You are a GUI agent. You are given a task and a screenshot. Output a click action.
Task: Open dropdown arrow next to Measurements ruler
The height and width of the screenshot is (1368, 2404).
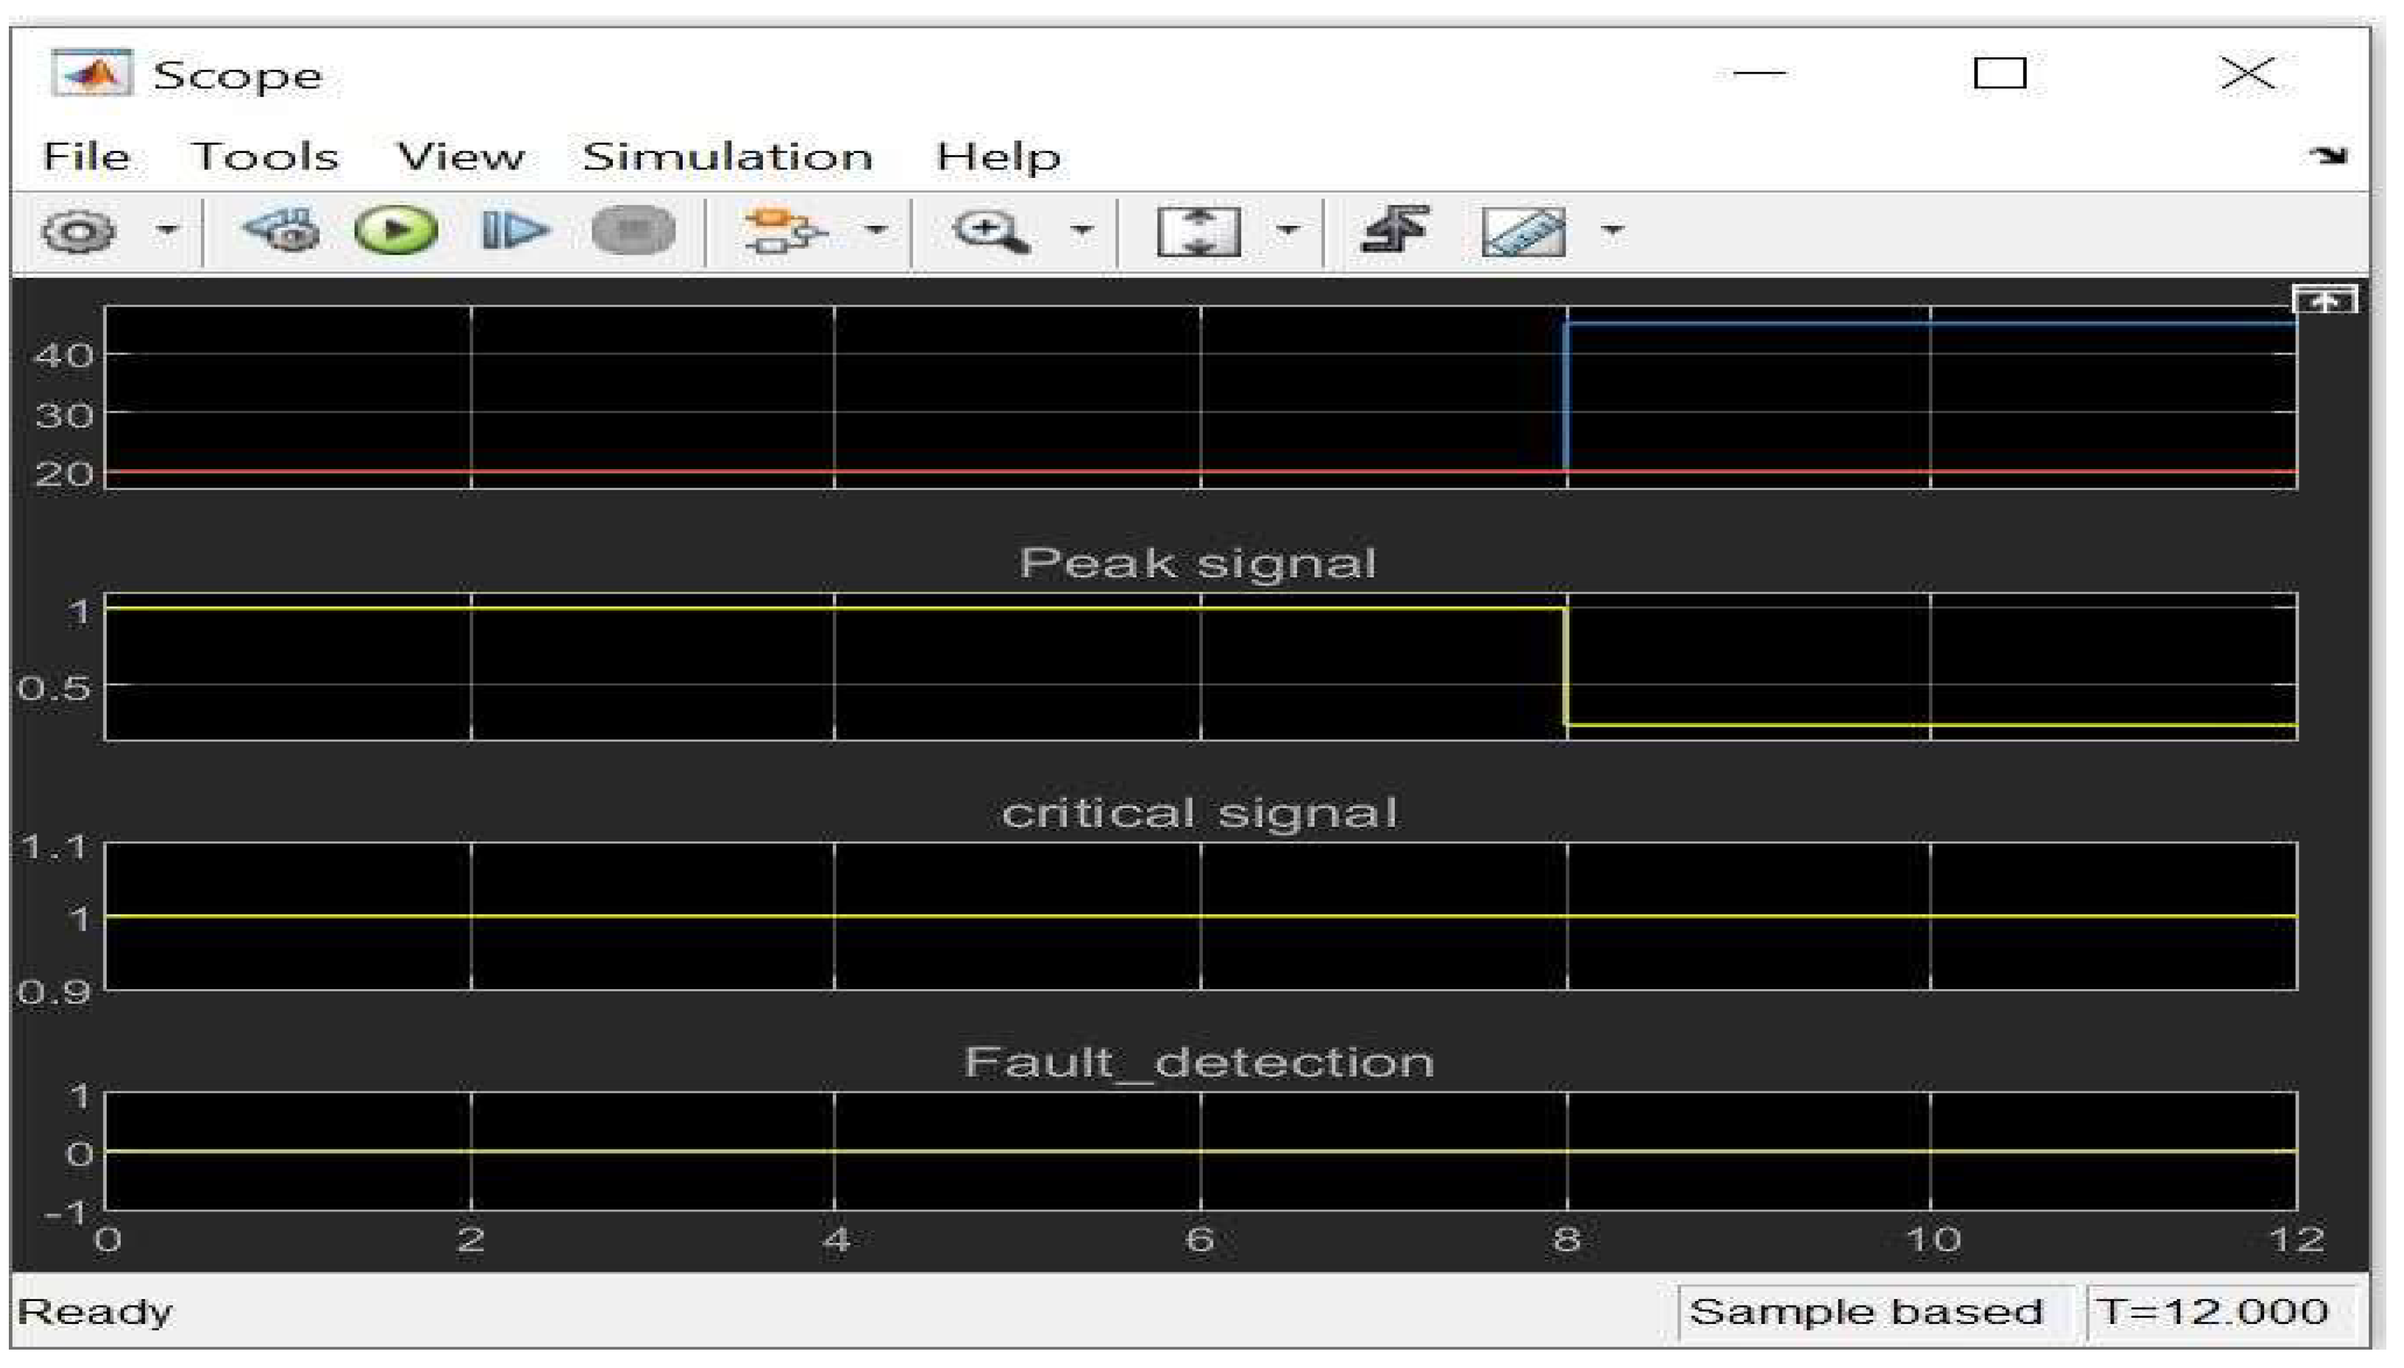pyautogui.click(x=1612, y=230)
